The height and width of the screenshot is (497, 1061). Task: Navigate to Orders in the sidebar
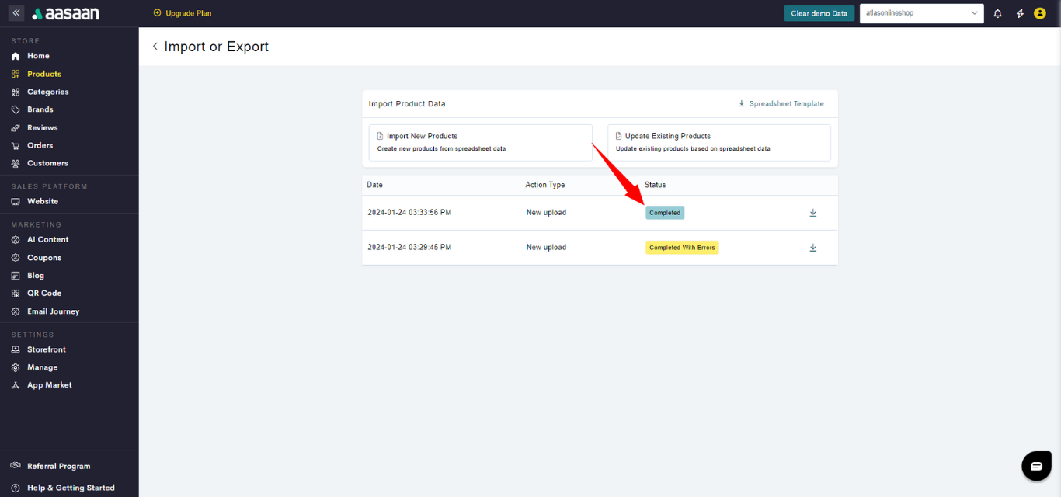pos(40,145)
